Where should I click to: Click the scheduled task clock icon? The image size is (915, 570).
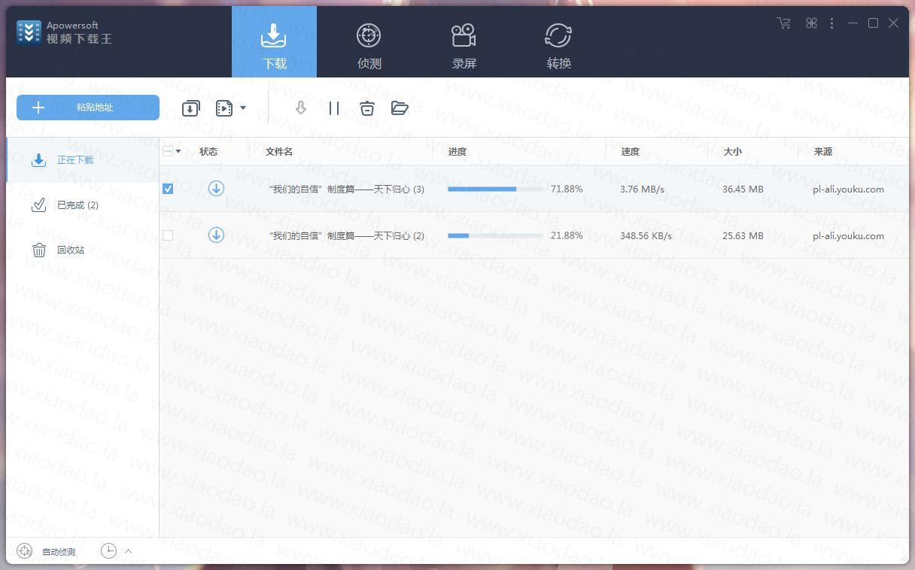click(109, 551)
